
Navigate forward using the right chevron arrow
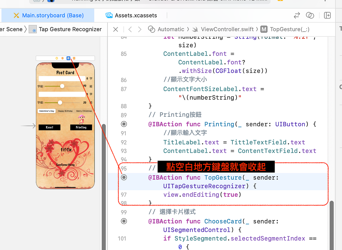[139, 29]
